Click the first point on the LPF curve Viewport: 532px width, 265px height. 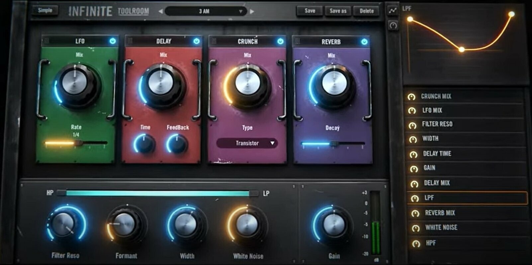point(410,20)
